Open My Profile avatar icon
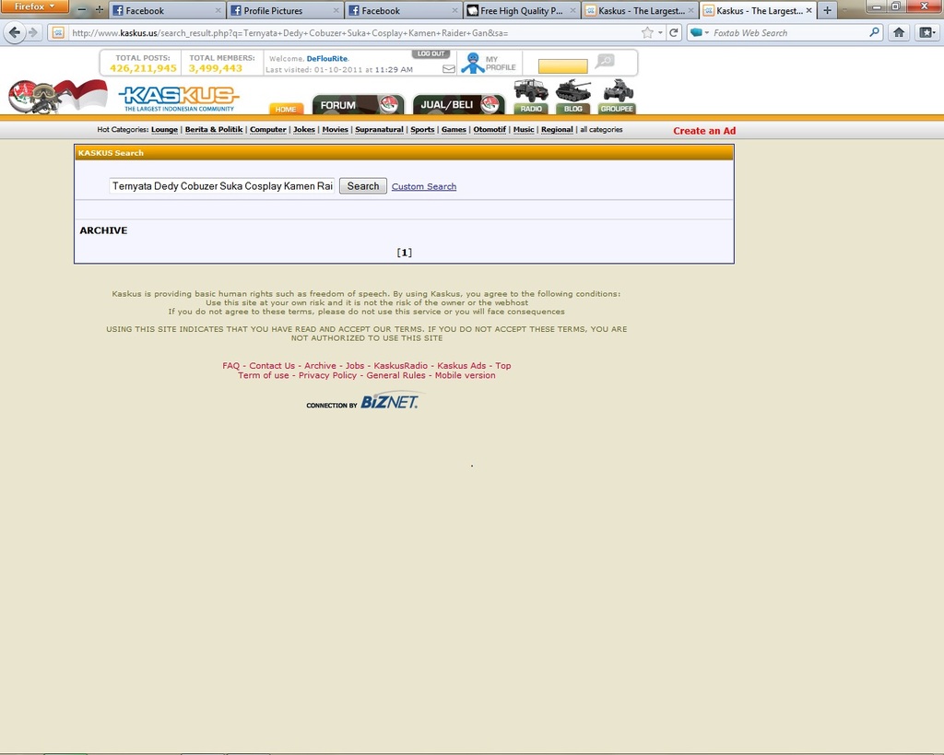The width and height of the screenshot is (944, 755). click(x=473, y=63)
